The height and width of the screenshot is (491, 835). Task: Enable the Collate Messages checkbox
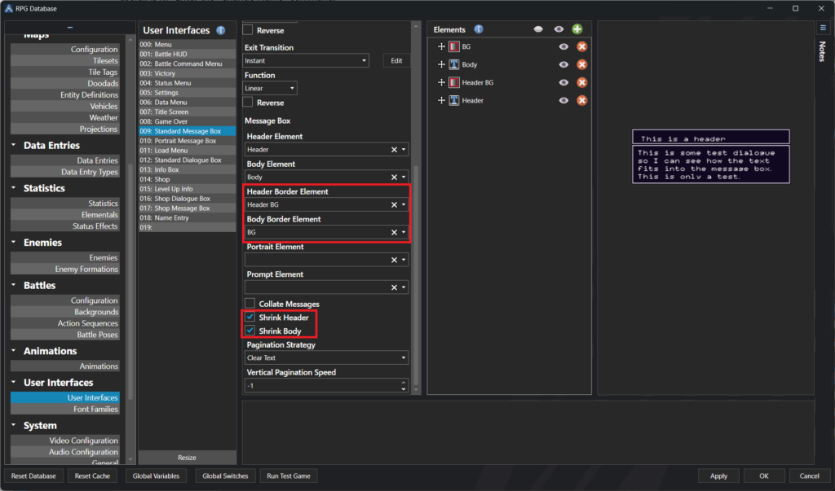point(250,304)
